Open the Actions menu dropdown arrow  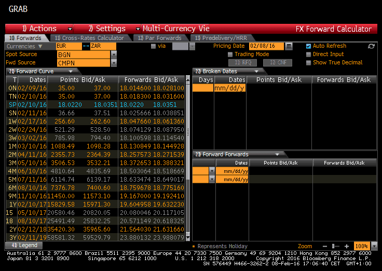[70, 29]
